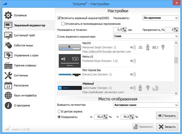
Task: Select the В центре экрана radio button
Action: (59, 111)
